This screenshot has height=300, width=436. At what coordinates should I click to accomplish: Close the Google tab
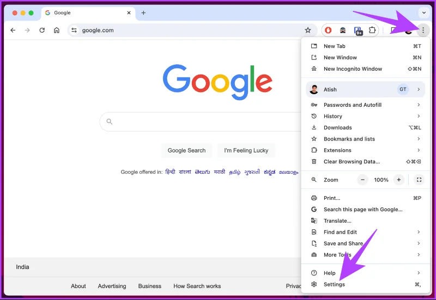point(129,13)
